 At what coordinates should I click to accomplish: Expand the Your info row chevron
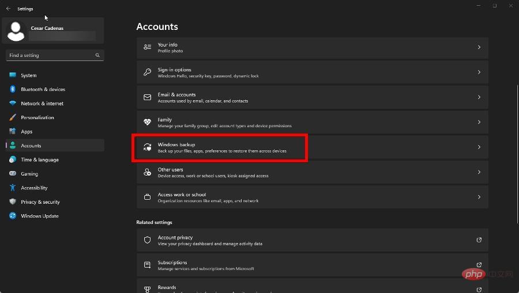(x=479, y=47)
